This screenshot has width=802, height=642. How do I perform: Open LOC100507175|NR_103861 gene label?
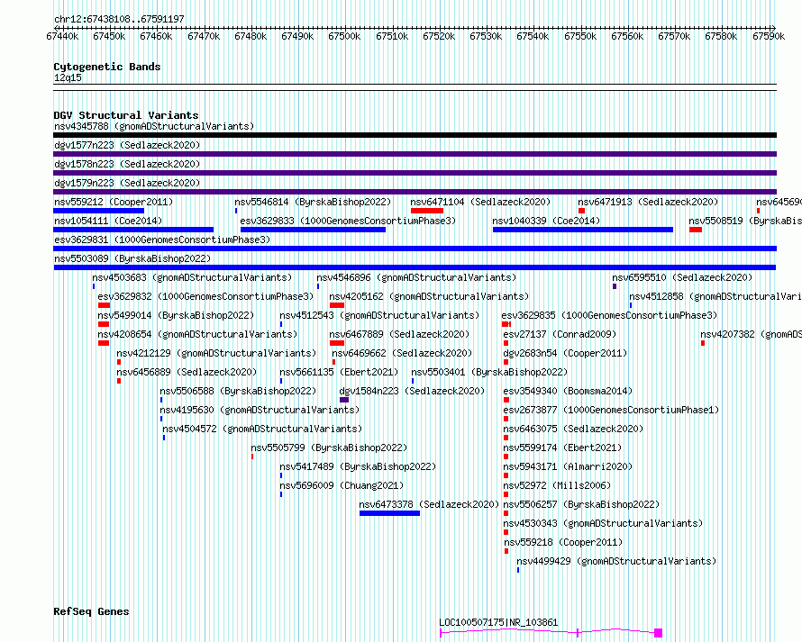coord(498,622)
